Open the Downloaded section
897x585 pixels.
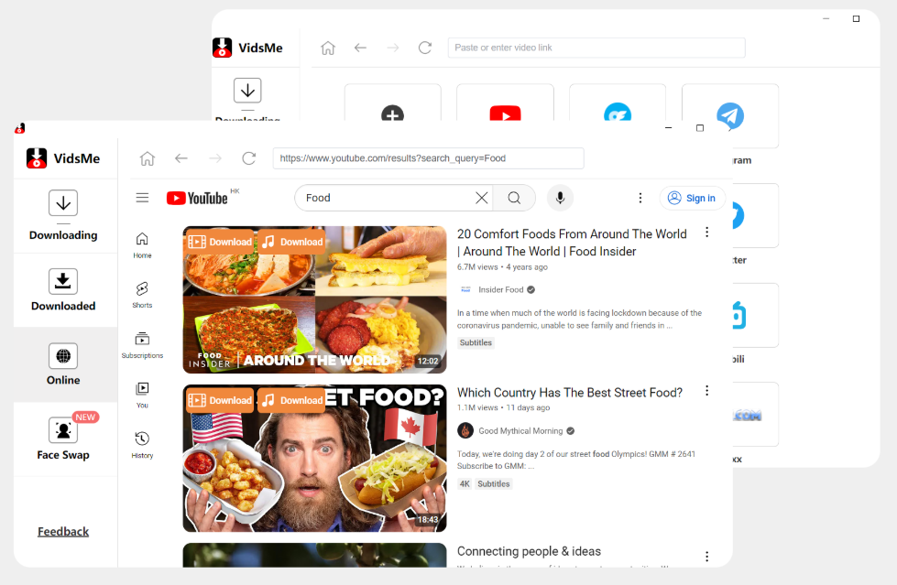click(x=63, y=290)
